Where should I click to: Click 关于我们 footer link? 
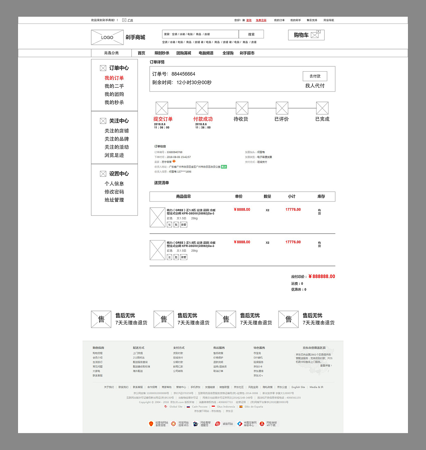tap(109, 387)
